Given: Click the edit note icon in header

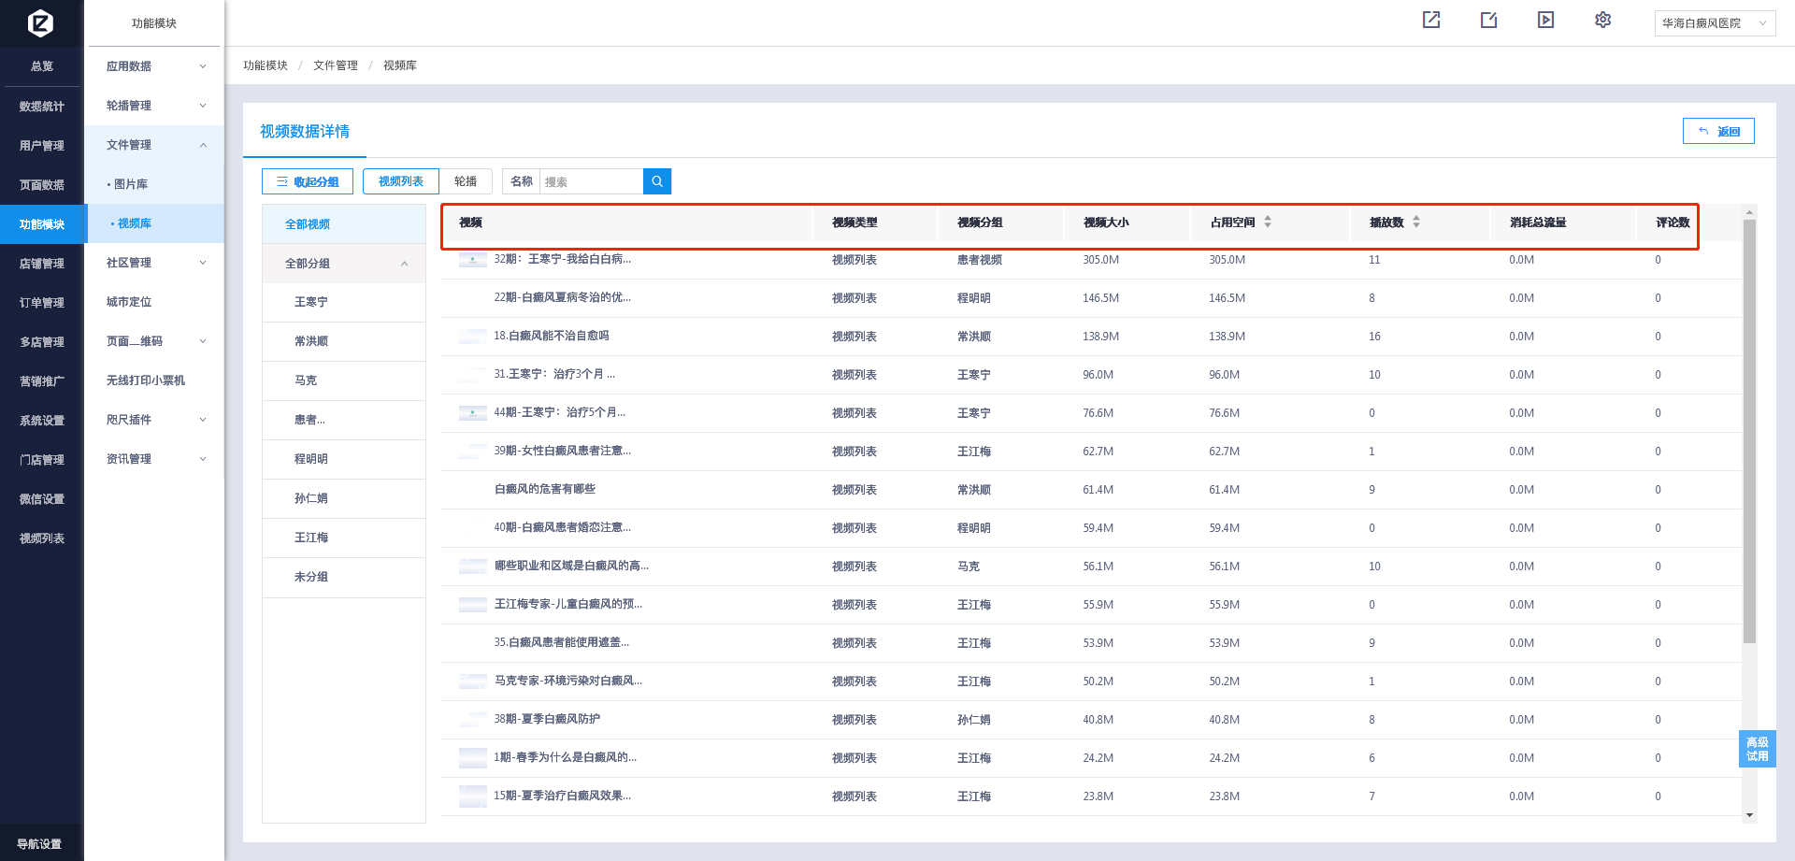Looking at the screenshot, I should tap(1488, 20).
